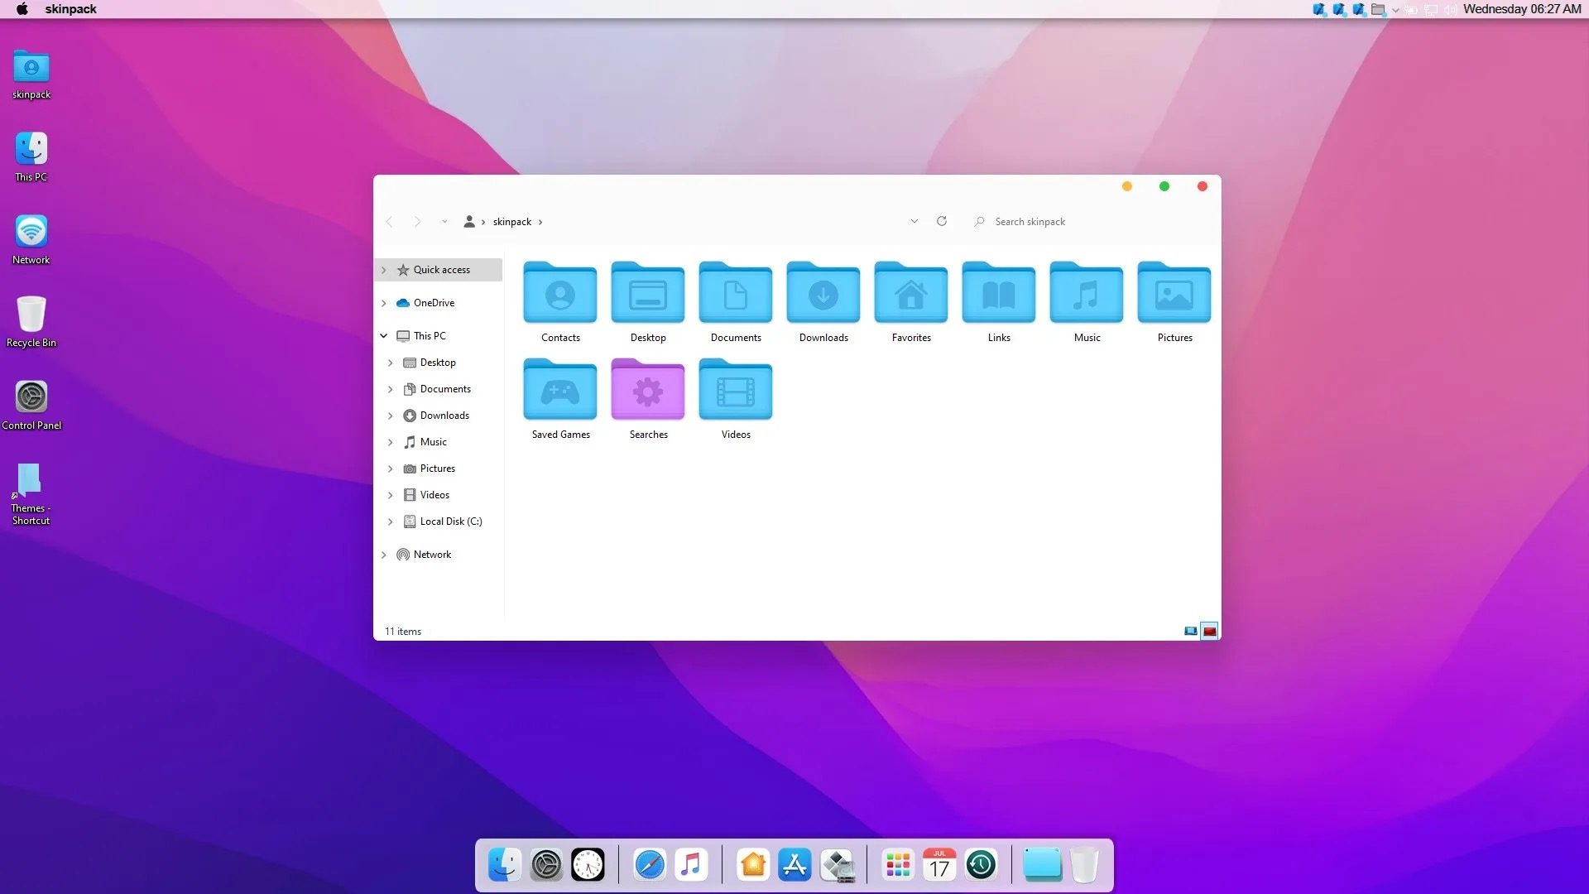1589x894 pixels.
Task: Expand the Local Disk (C:) node
Action: coord(391,521)
